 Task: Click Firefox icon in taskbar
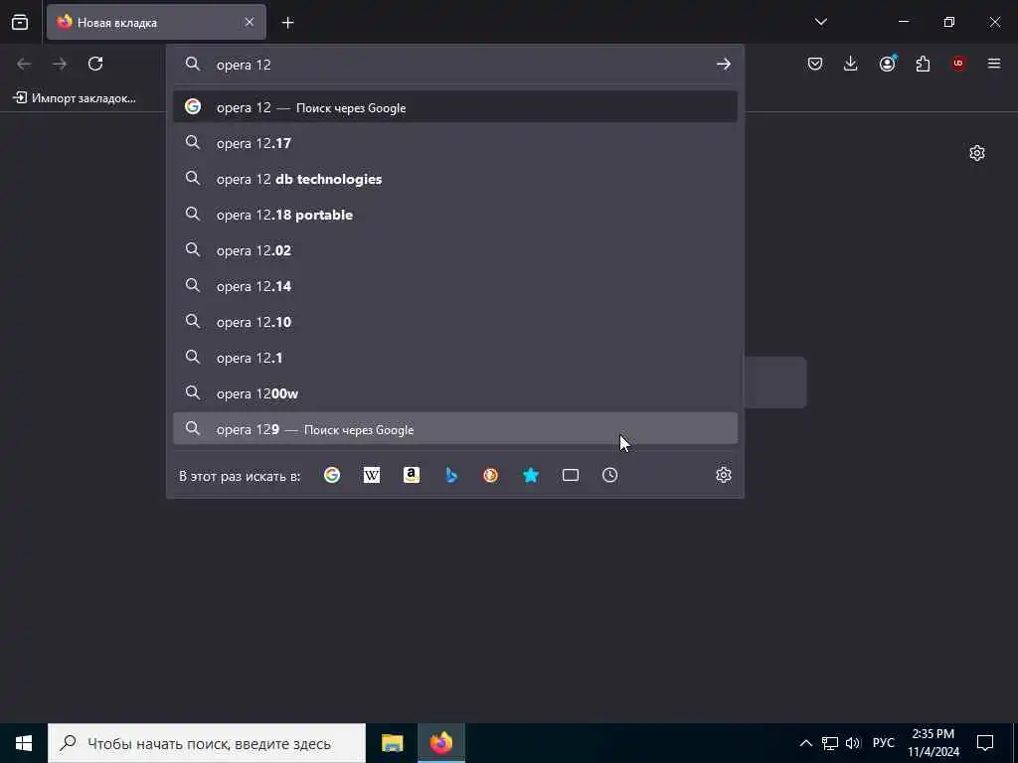tap(440, 743)
